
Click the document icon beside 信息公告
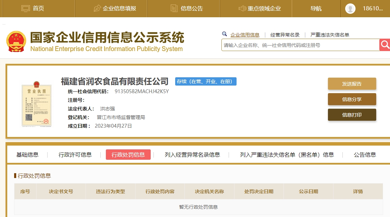click(x=174, y=8)
